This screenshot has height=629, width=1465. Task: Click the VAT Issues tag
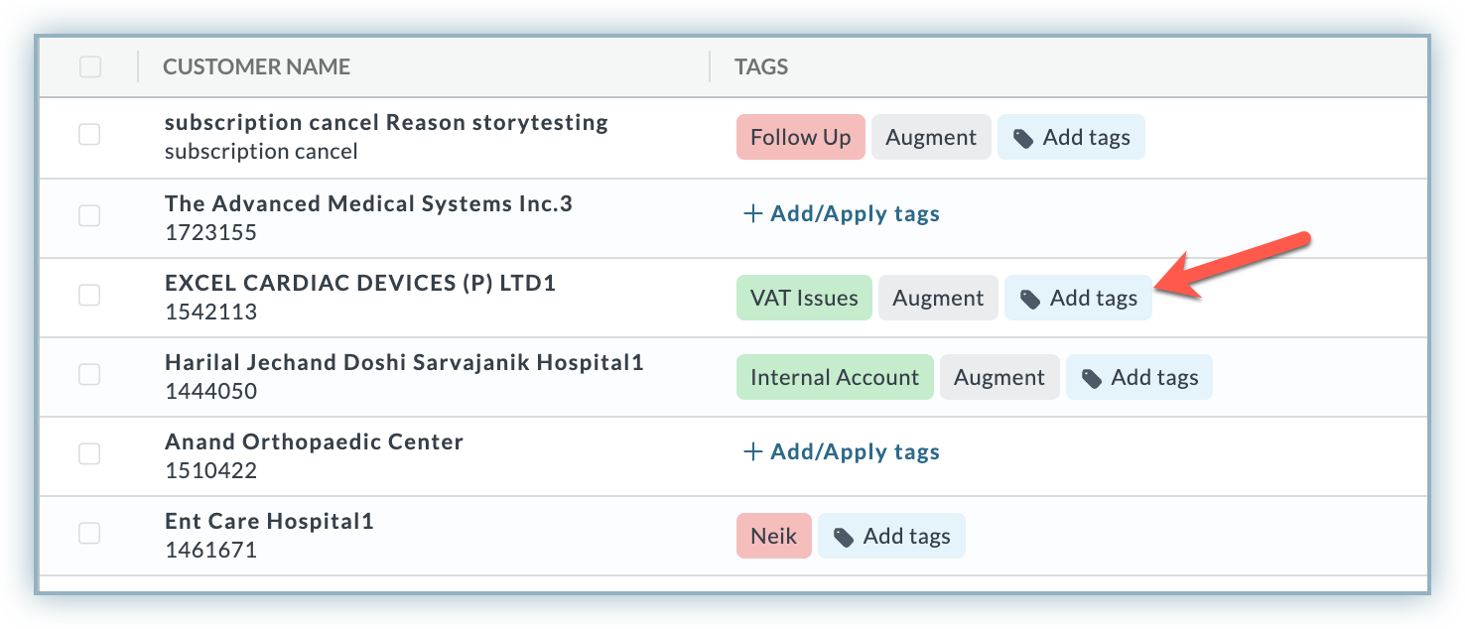804,298
